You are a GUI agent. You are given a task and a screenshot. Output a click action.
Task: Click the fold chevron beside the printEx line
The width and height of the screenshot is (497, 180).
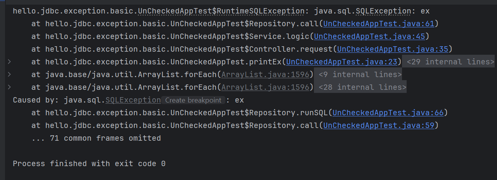(9, 62)
